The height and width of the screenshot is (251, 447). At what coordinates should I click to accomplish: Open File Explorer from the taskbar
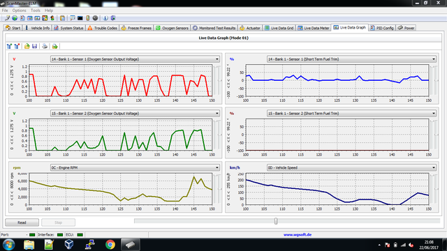pos(29,245)
